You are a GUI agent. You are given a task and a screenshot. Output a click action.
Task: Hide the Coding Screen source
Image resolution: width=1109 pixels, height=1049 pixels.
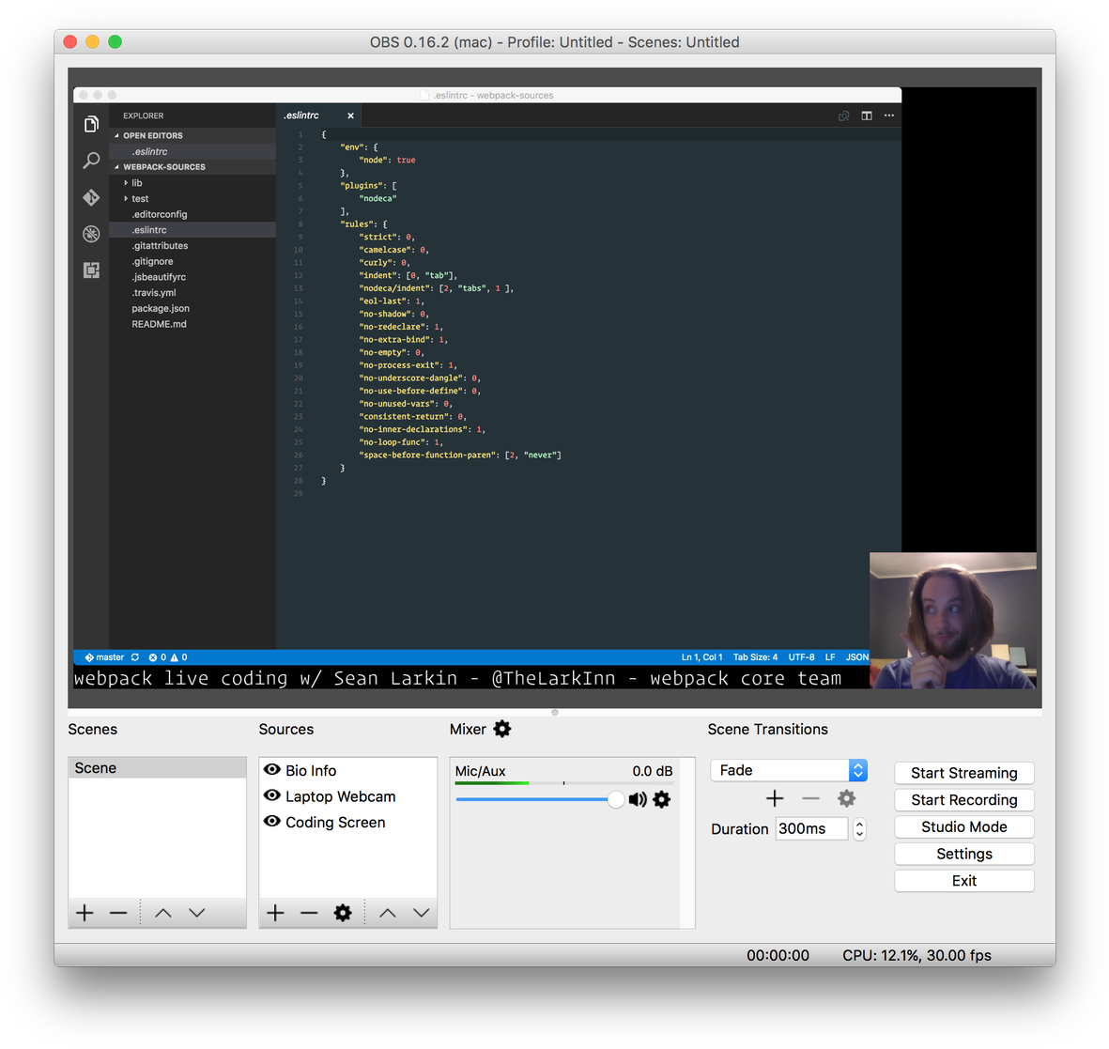pyautogui.click(x=272, y=822)
